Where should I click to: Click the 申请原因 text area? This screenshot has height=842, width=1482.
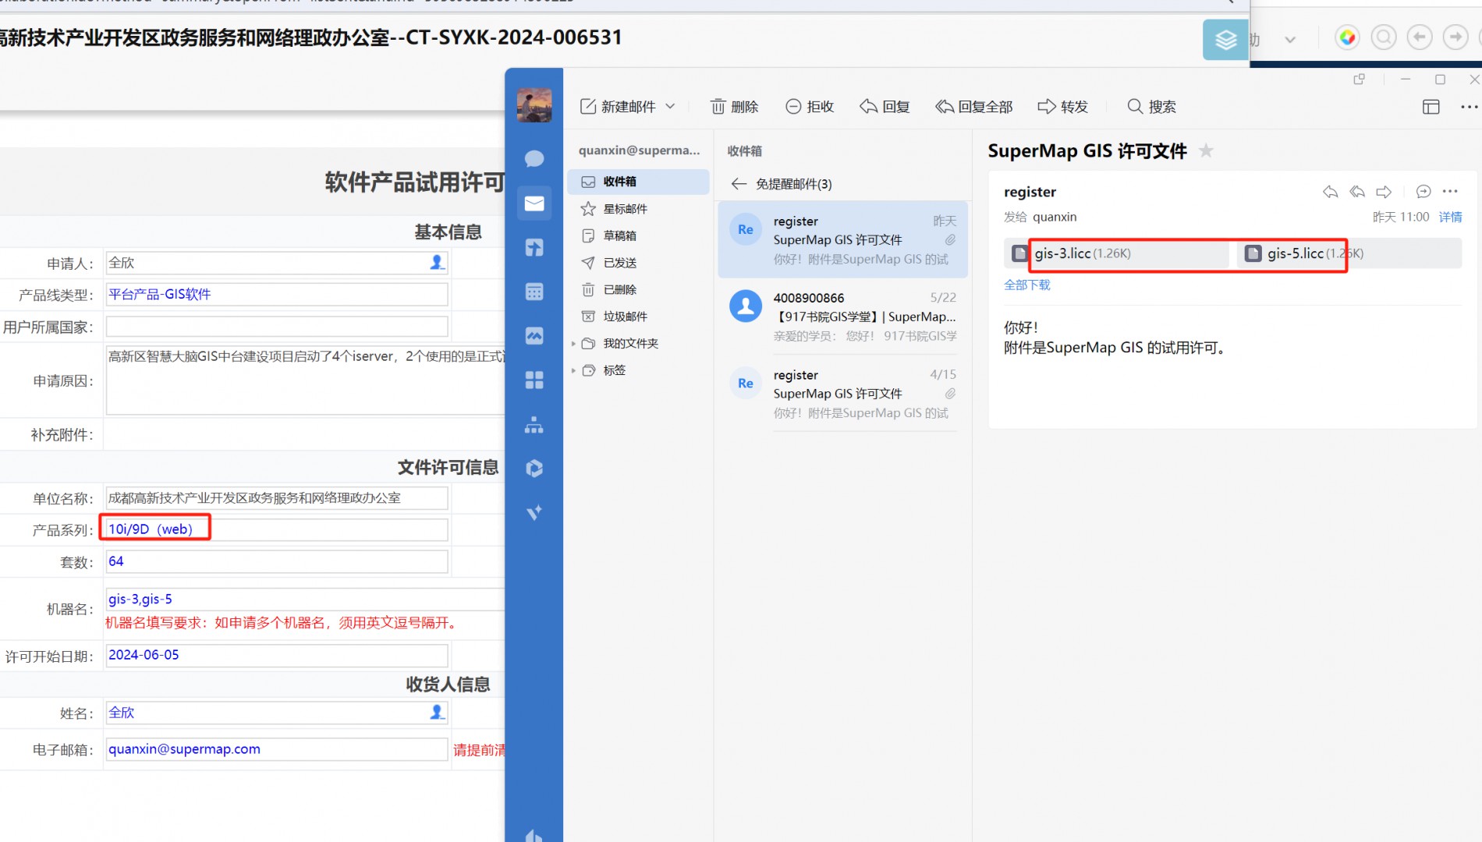click(x=306, y=380)
